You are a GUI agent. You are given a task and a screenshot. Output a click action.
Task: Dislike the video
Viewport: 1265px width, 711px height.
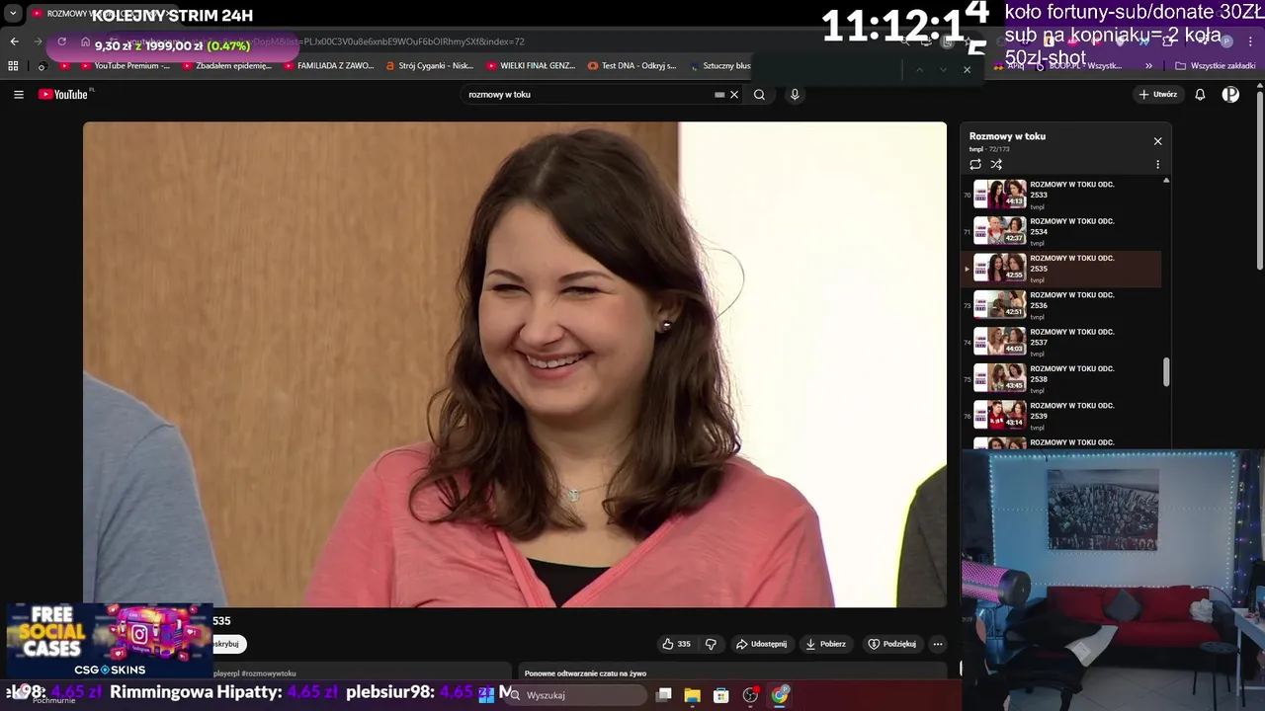(x=711, y=644)
